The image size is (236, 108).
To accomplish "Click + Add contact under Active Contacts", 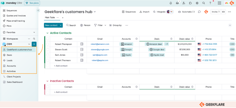I will (61, 66).
